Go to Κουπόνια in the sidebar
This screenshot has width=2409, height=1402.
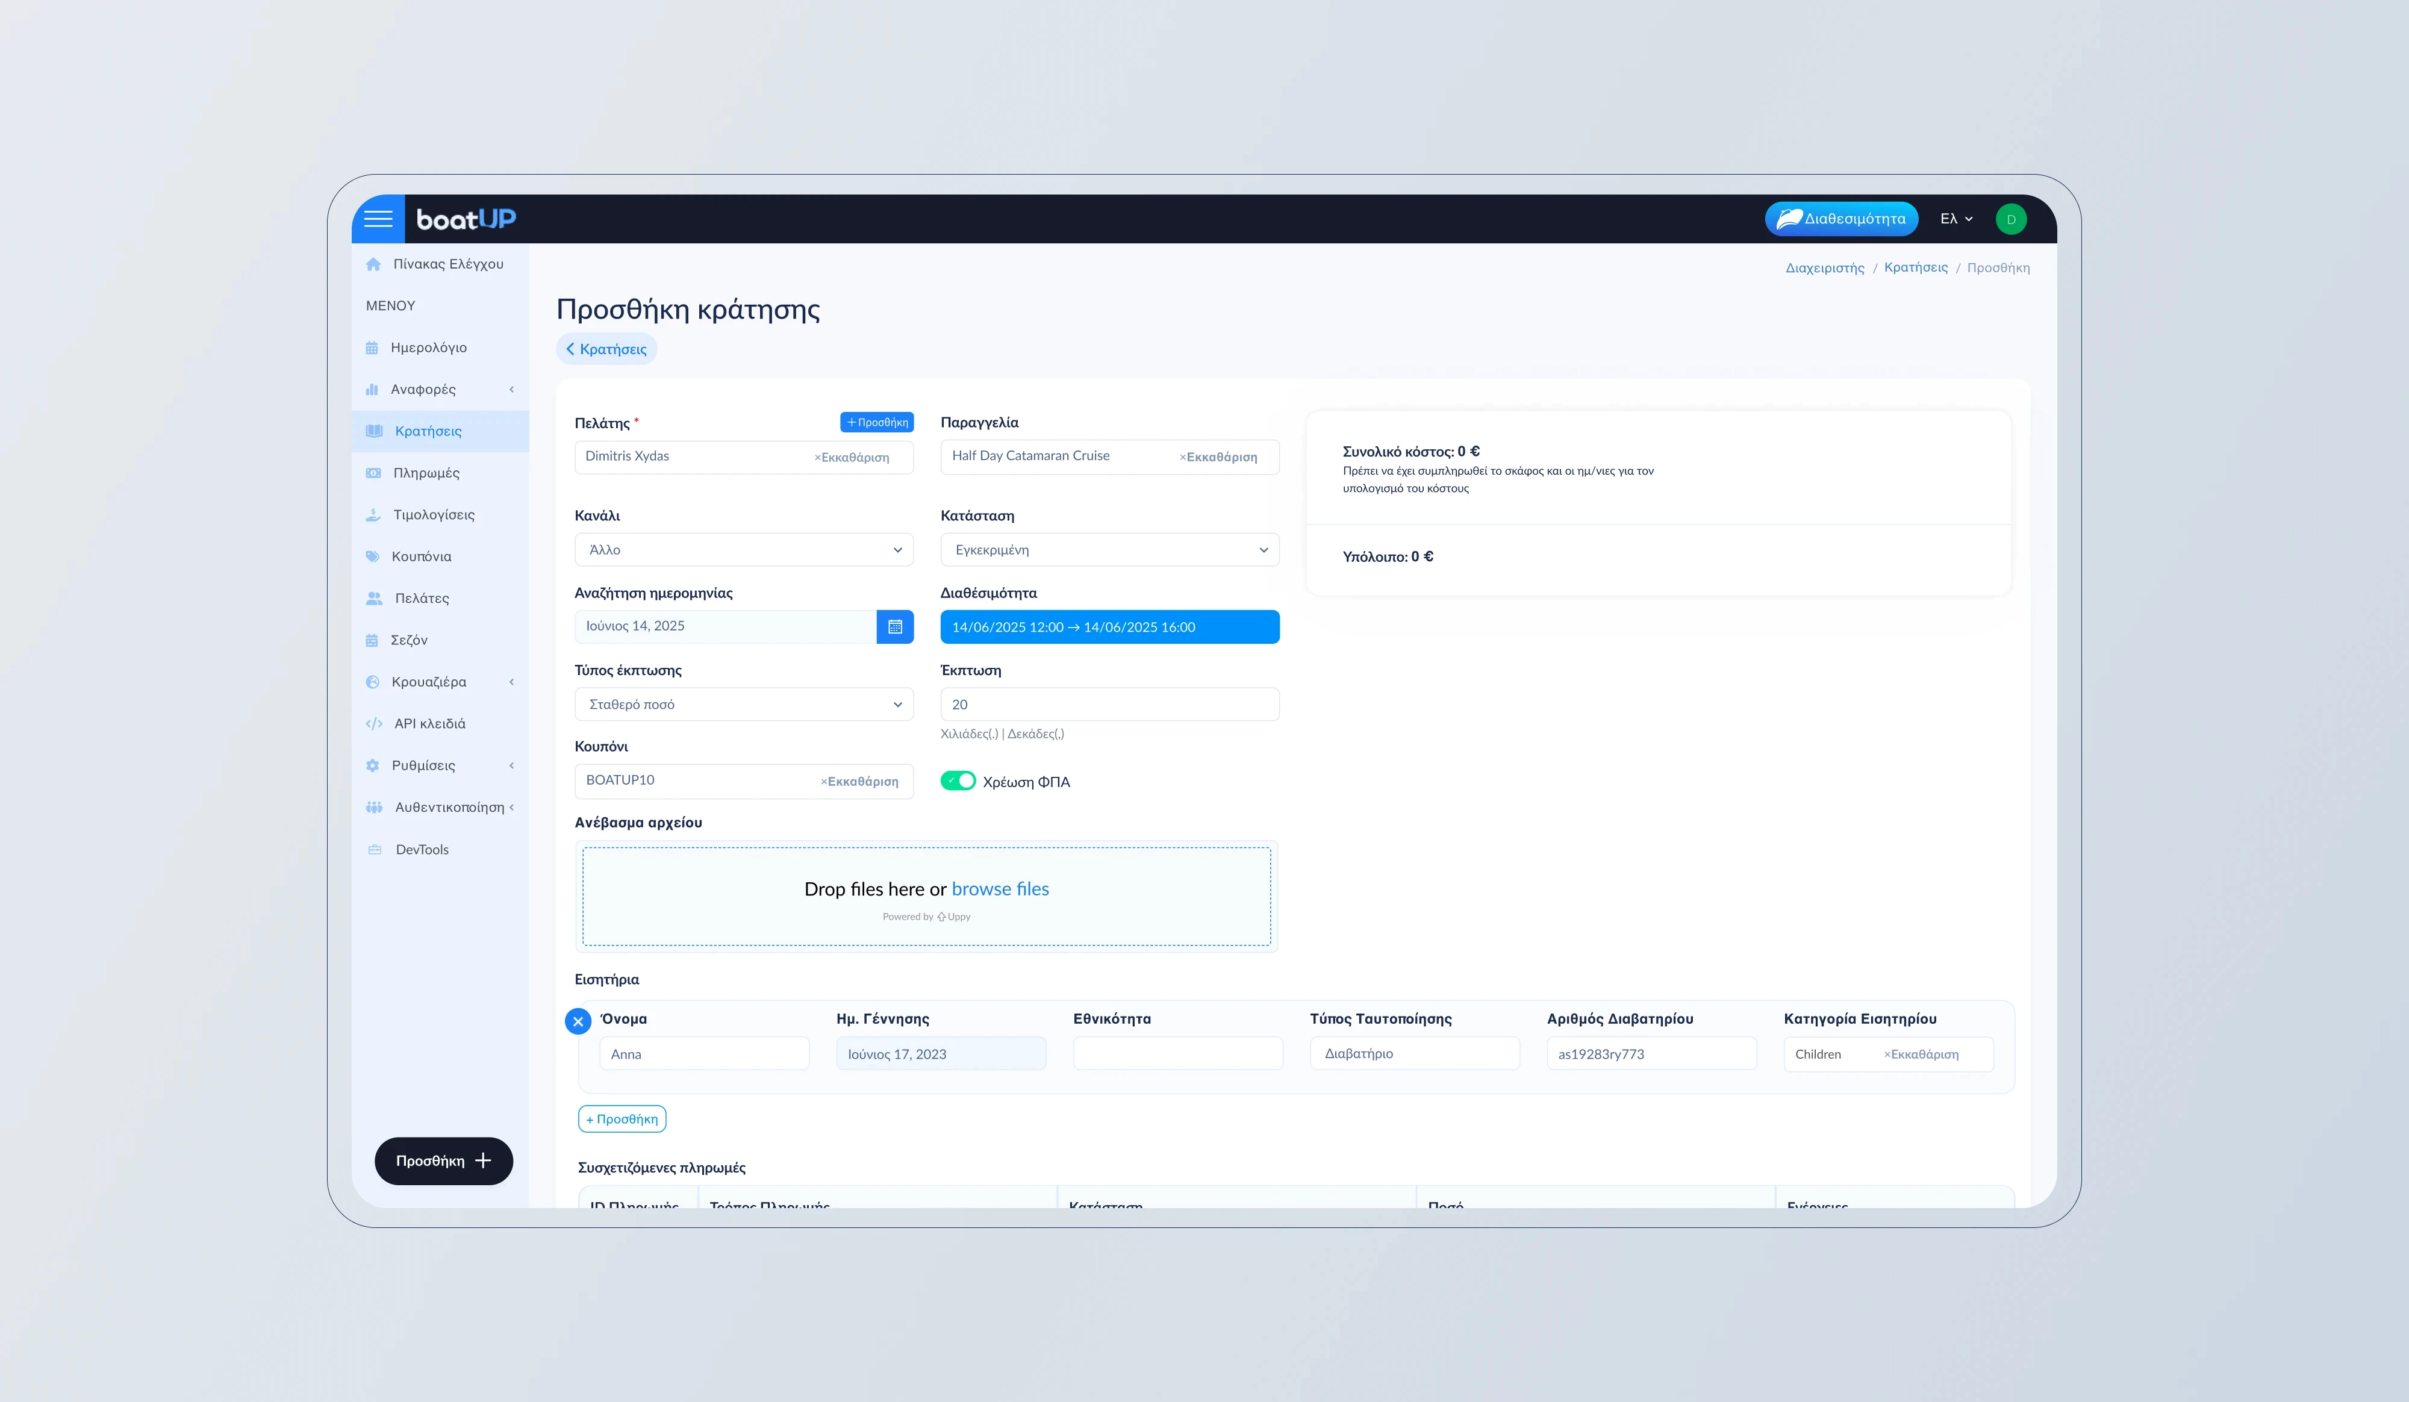pos(420,556)
